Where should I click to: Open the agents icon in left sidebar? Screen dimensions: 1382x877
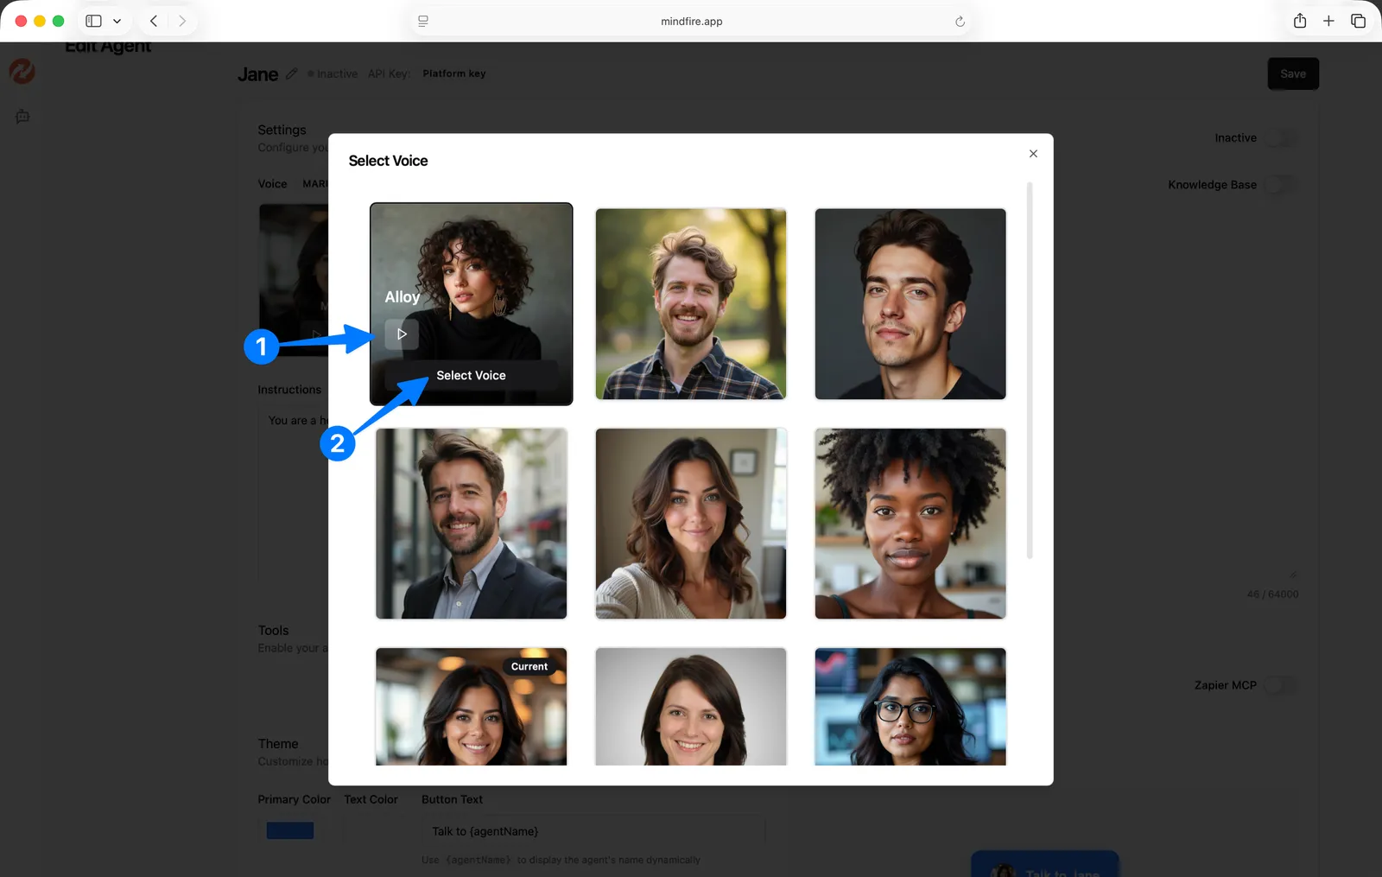pyautogui.click(x=22, y=117)
